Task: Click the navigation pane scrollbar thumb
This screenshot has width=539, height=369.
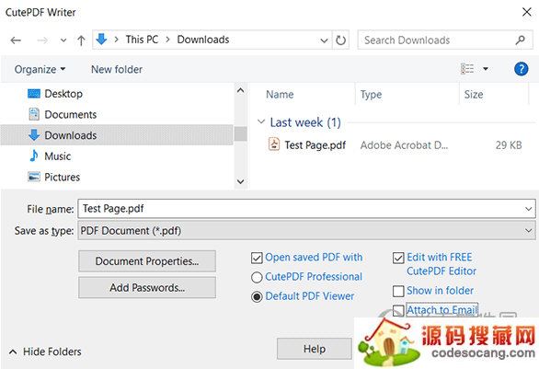Action: (241, 133)
